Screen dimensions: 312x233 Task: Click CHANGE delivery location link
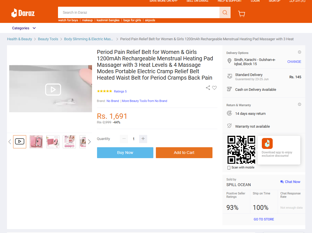point(294,62)
